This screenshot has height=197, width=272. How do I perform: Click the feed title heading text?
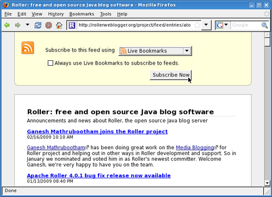coord(120,112)
